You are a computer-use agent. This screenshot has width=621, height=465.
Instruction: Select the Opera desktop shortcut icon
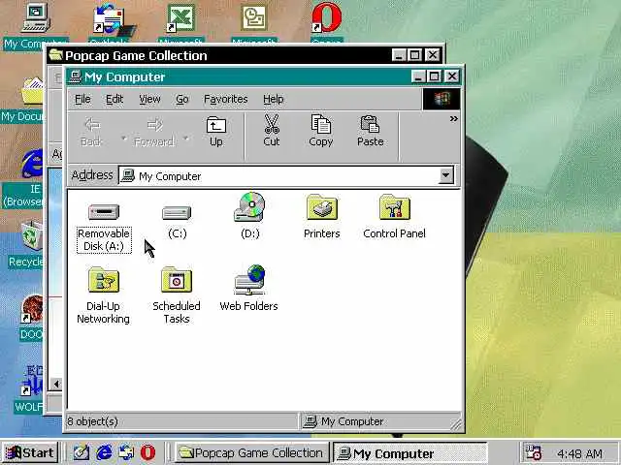click(327, 18)
